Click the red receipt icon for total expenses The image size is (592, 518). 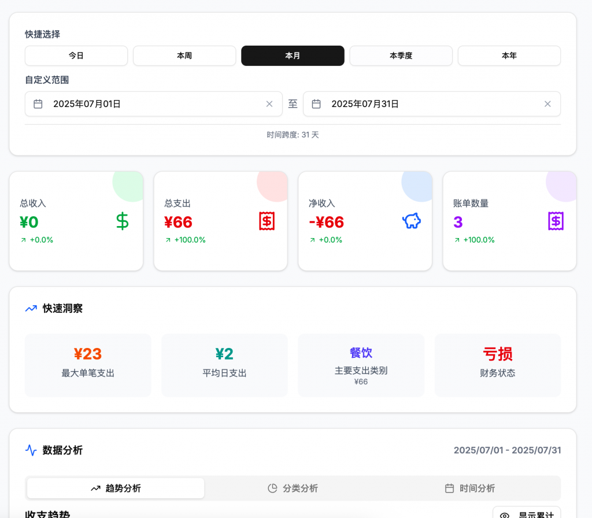267,221
